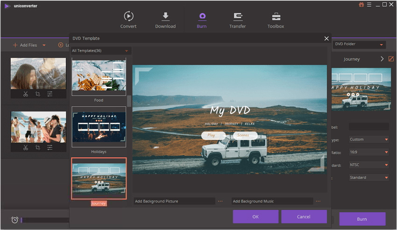
Task: Click the scissors trim icon under first video
Action: coord(26,94)
